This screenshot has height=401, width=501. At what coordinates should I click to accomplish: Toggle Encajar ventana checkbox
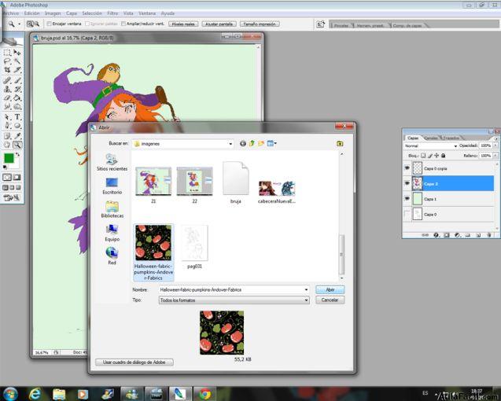50,24
